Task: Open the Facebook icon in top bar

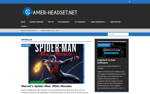Action: pyautogui.click(x=129, y=2)
